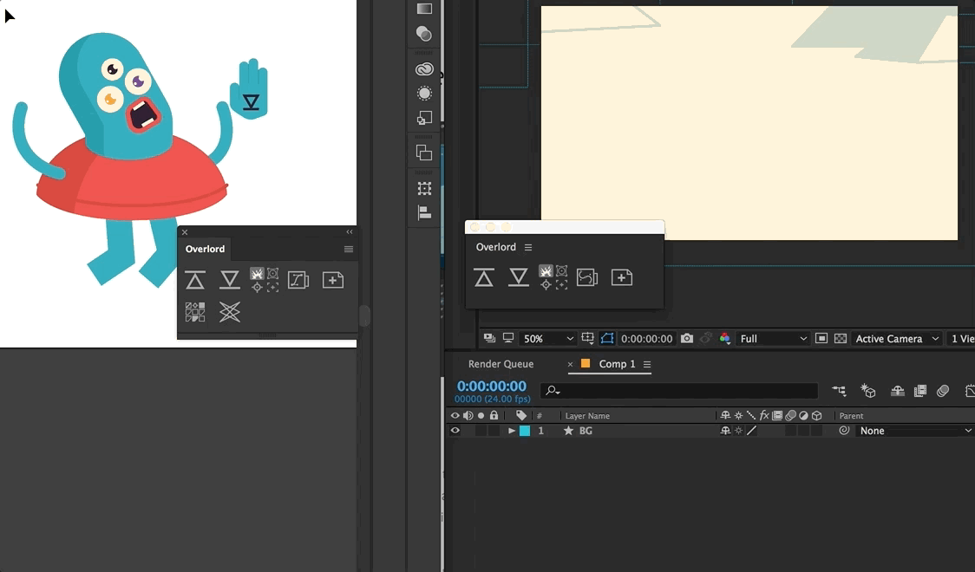This screenshot has height=572, width=975.
Task: Take a snapshot with the camera icon
Action: click(x=687, y=339)
